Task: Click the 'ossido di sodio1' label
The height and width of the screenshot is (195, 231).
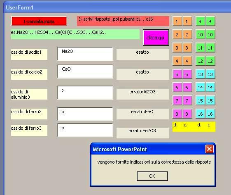Action: (x=29, y=55)
